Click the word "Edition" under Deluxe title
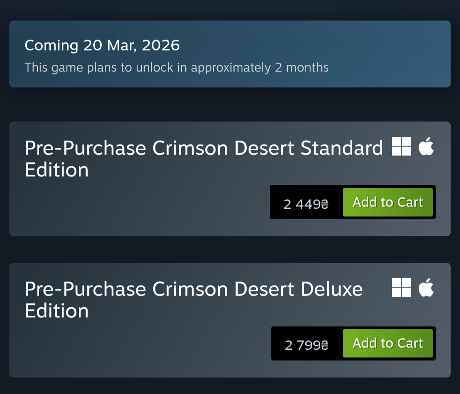Viewport: 460px width, 394px height. (57, 311)
